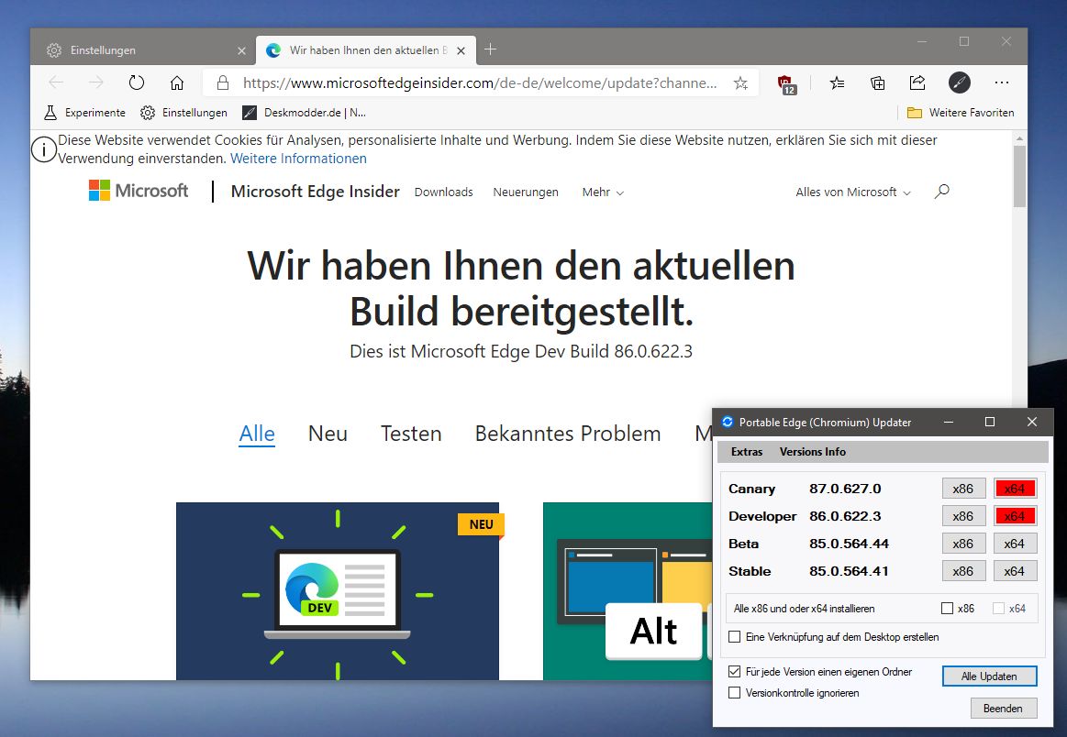Click the browser back arrow
This screenshot has height=737, width=1067.
click(56, 82)
